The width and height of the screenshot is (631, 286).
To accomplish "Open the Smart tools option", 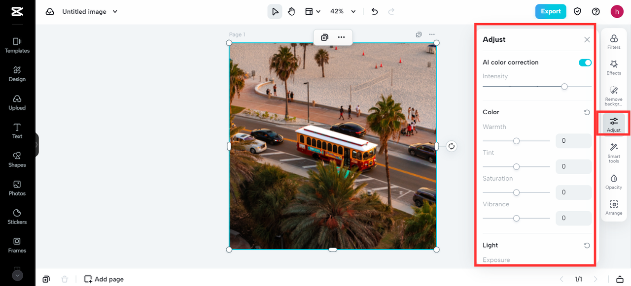I will [x=614, y=153].
